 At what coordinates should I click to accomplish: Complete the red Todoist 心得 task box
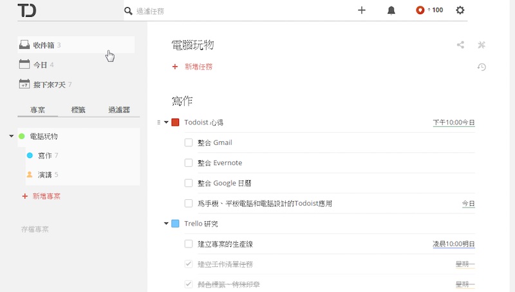coord(175,122)
